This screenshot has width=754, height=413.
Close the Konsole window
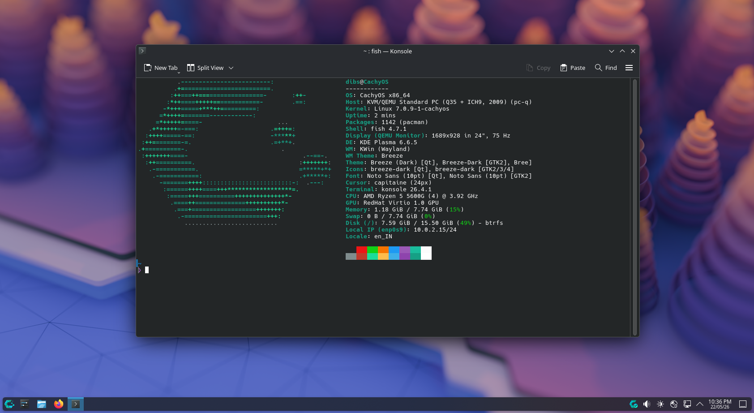(633, 51)
